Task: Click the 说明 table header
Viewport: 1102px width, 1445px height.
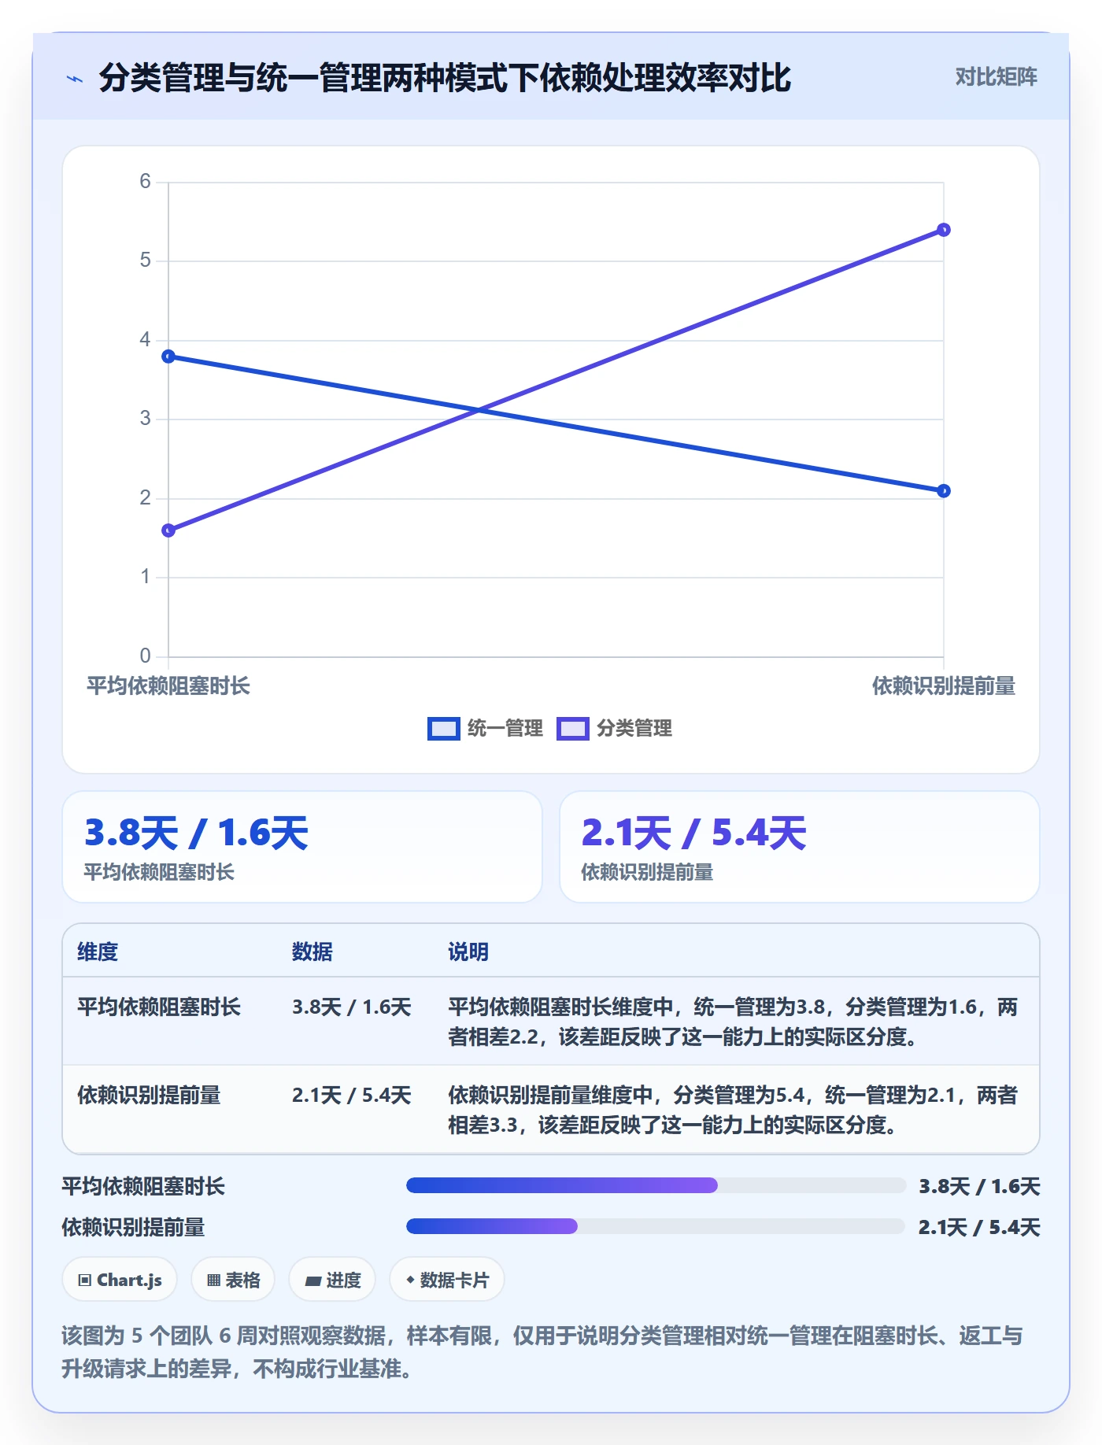Action: (468, 952)
